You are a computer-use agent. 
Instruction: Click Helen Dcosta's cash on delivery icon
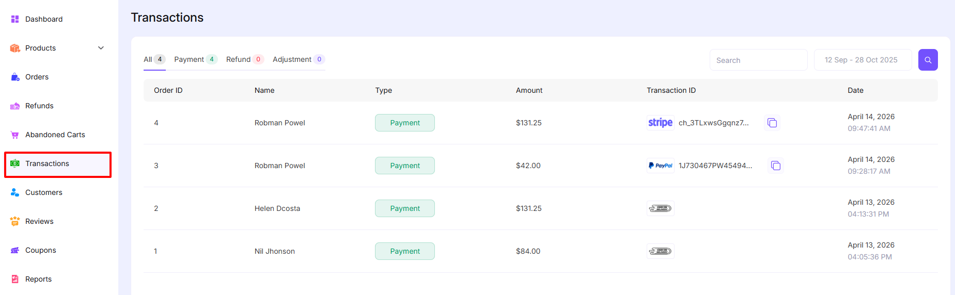[x=660, y=208]
